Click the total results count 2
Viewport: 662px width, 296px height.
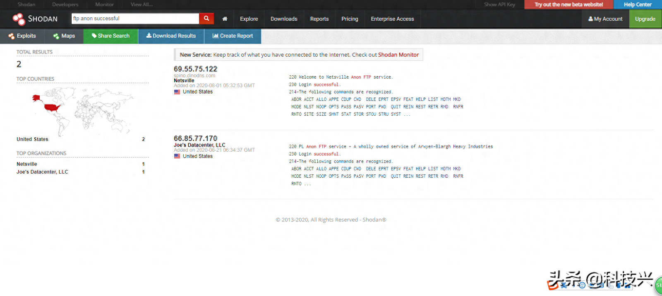(x=19, y=64)
